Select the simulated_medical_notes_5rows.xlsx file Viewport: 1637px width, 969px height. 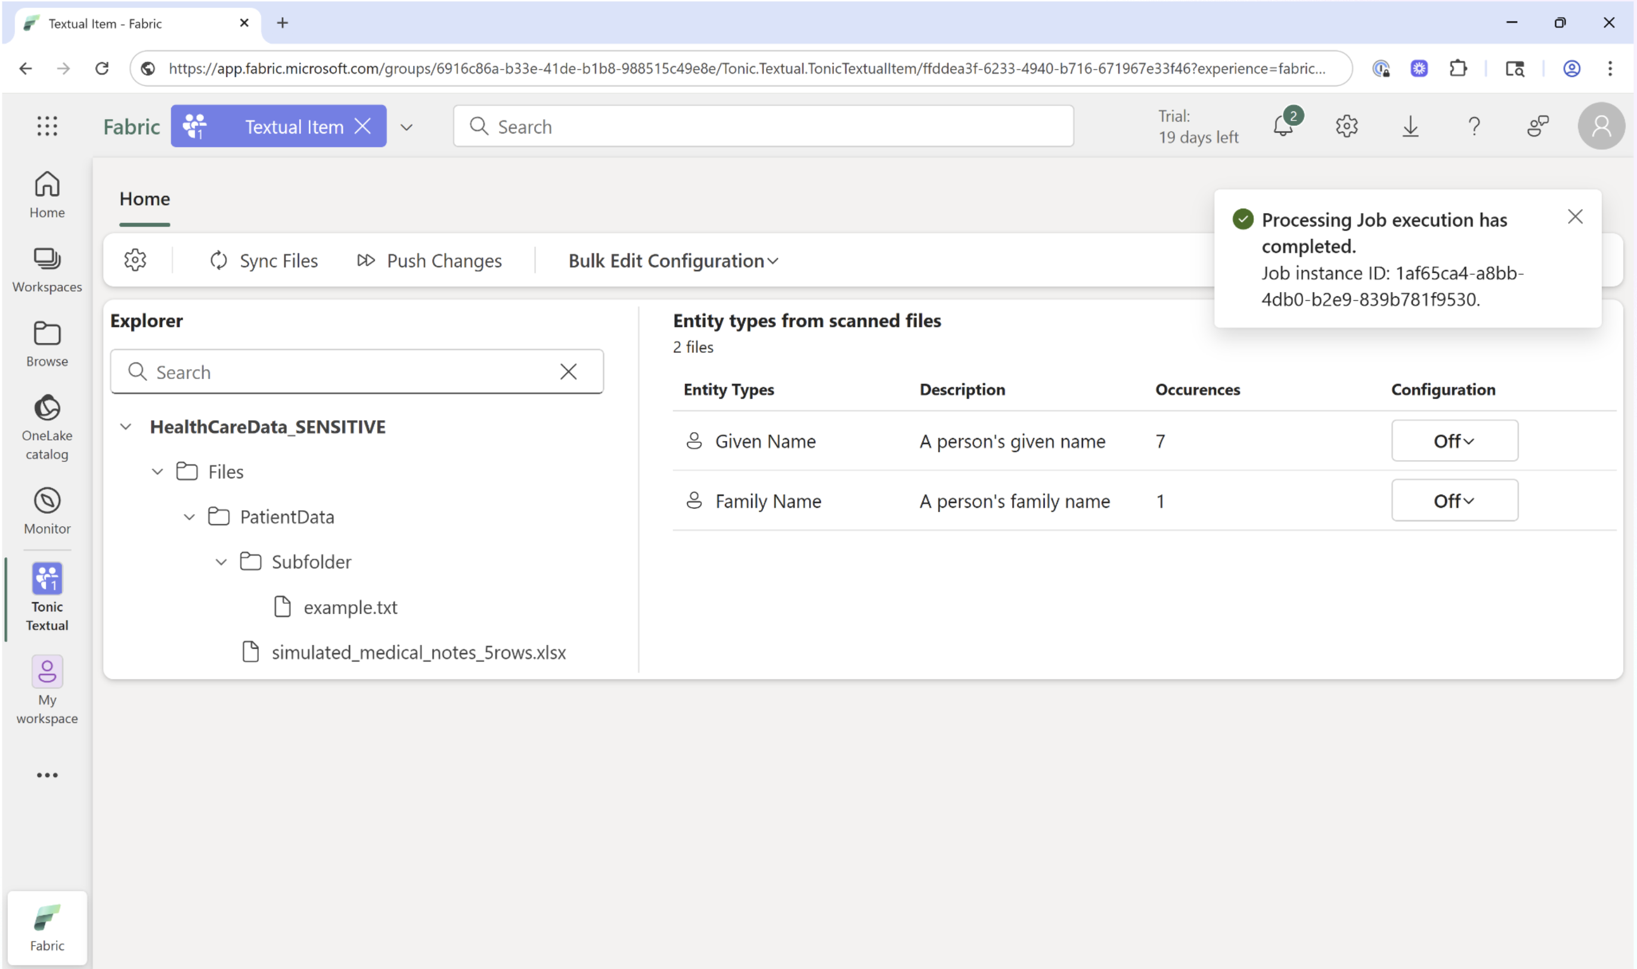coord(418,651)
